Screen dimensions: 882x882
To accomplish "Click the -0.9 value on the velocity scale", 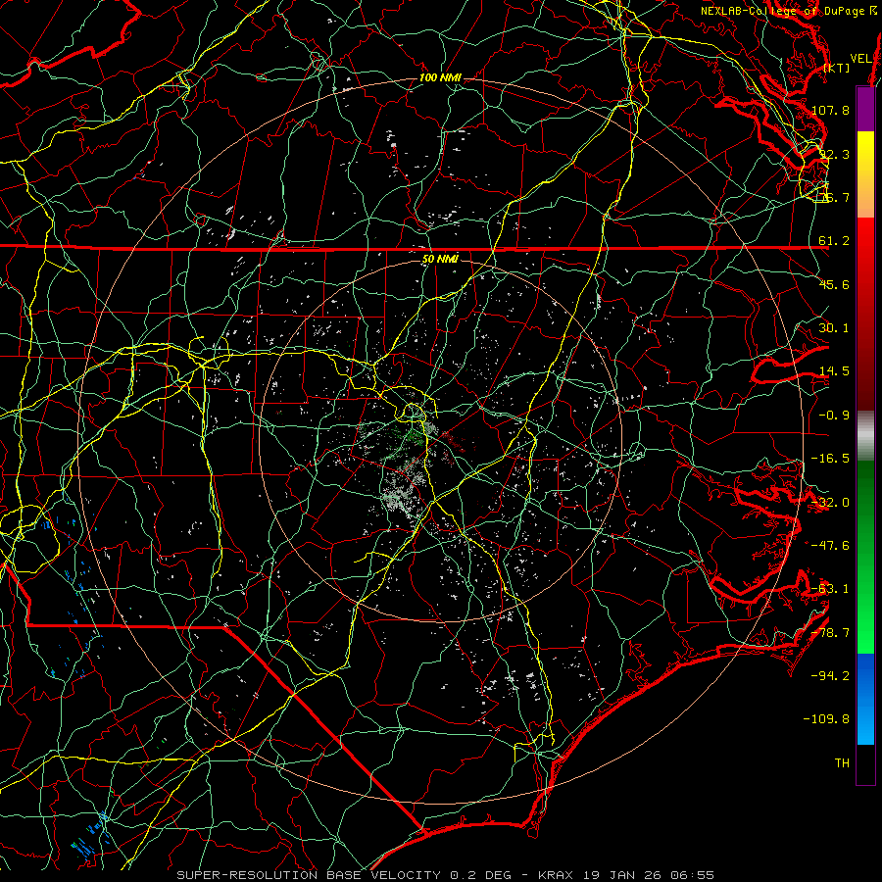I will coord(834,416).
